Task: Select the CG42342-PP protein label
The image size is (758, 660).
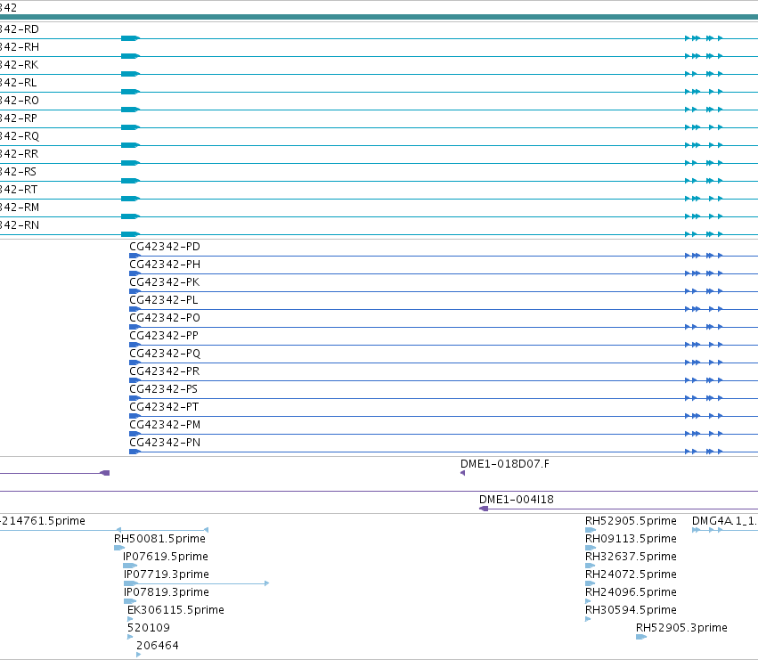Action: (164, 336)
